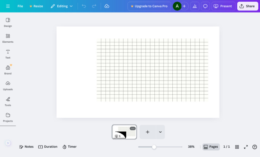Open the insights chart icon
260x157 pixels.
tap(195, 6)
